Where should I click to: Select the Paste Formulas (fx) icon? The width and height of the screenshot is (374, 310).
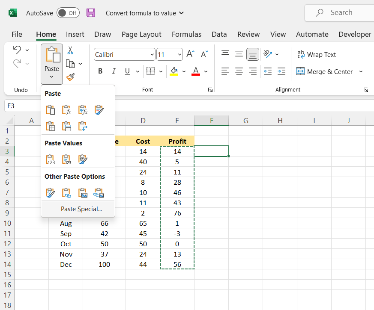66,110
